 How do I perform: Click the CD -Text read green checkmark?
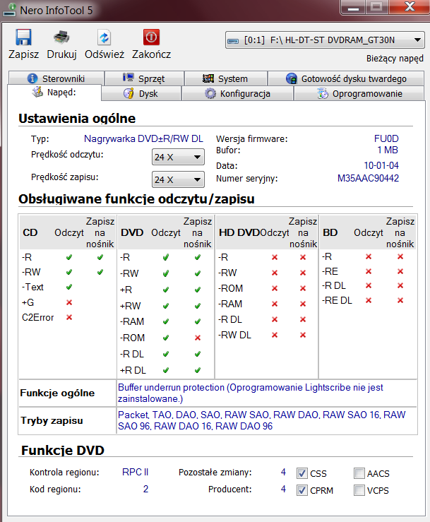pyautogui.click(x=69, y=287)
